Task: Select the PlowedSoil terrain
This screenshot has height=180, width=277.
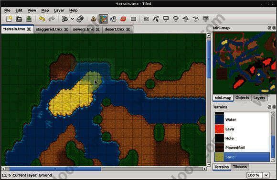Action: [x=242, y=148]
